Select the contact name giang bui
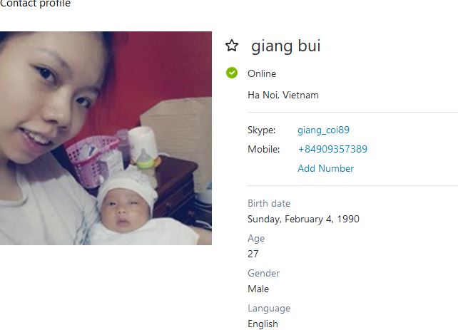 pyautogui.click(x=285, y=46)
